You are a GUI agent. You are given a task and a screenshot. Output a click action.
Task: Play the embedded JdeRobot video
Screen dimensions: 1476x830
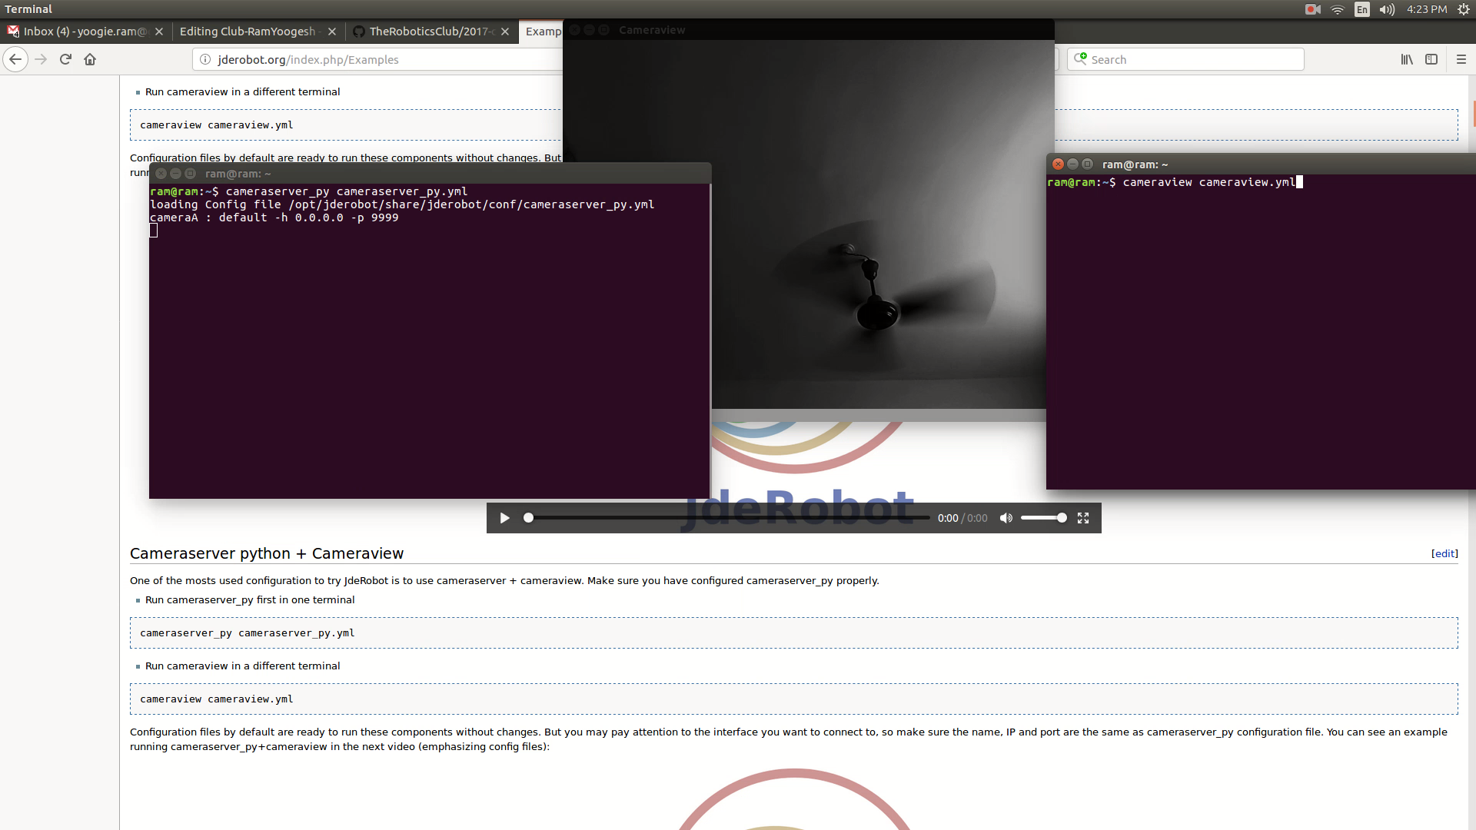[504, 518]
